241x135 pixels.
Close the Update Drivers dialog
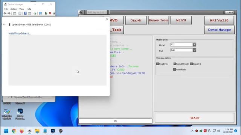(x=107, y=19)
